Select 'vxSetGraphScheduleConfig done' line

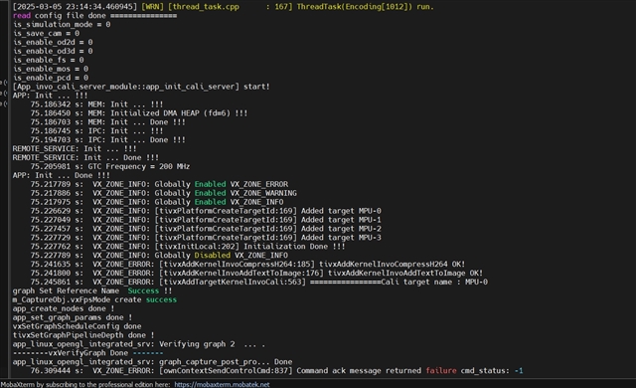[x=78, y=326]
